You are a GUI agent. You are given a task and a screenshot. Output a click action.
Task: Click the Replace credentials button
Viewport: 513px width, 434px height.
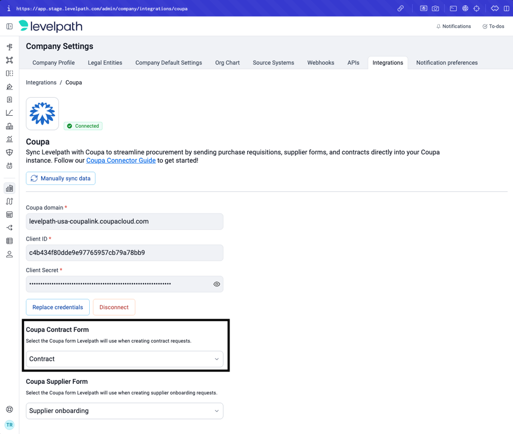tap(58, 307)
